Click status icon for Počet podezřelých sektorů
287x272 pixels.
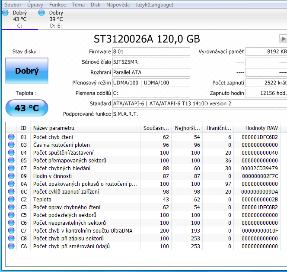coord(11,215)
